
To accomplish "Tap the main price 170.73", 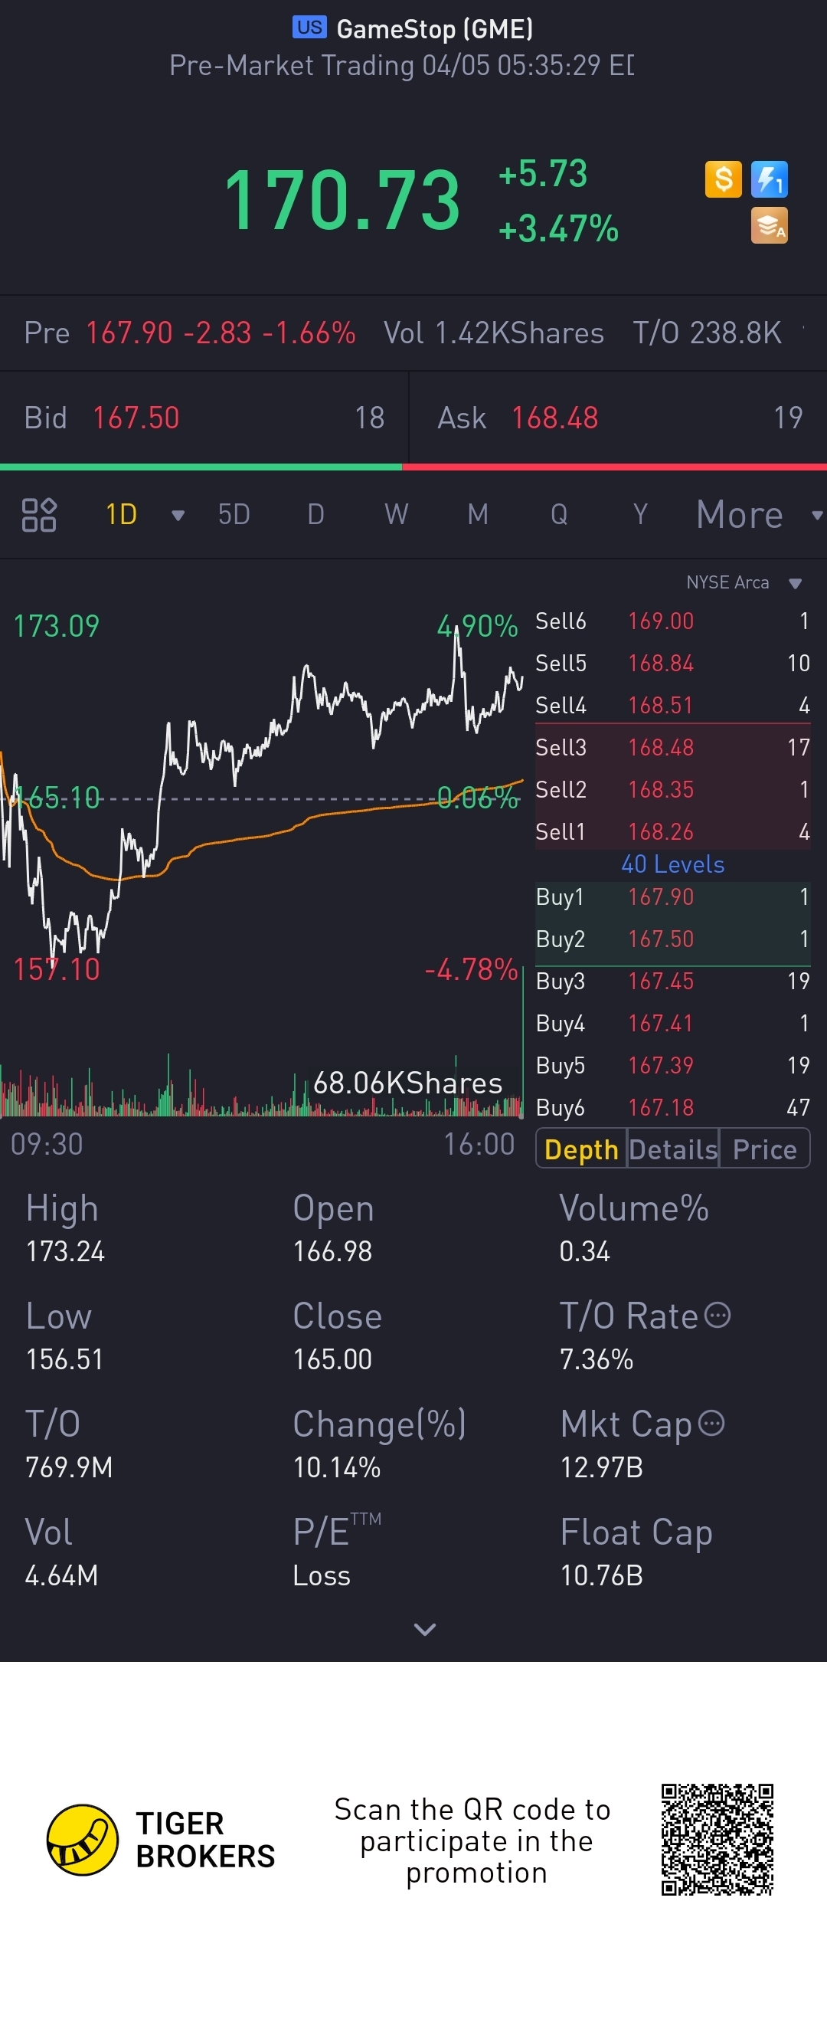I will pos(342,201).
